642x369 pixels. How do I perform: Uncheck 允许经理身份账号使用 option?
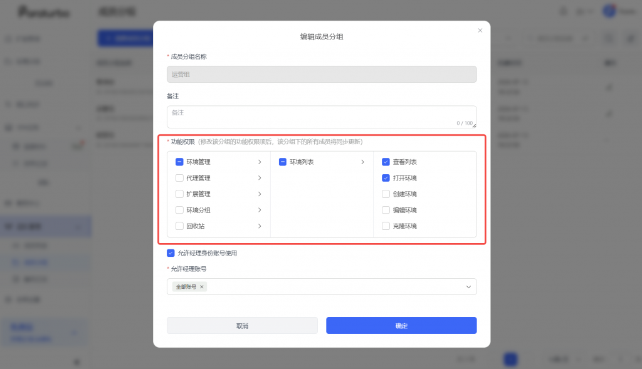click(x=171, y=253)
